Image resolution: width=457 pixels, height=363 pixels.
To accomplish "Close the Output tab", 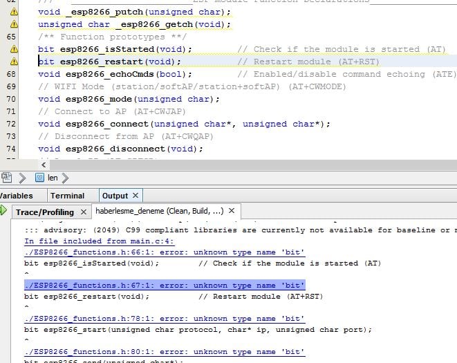I will [136, 196].
